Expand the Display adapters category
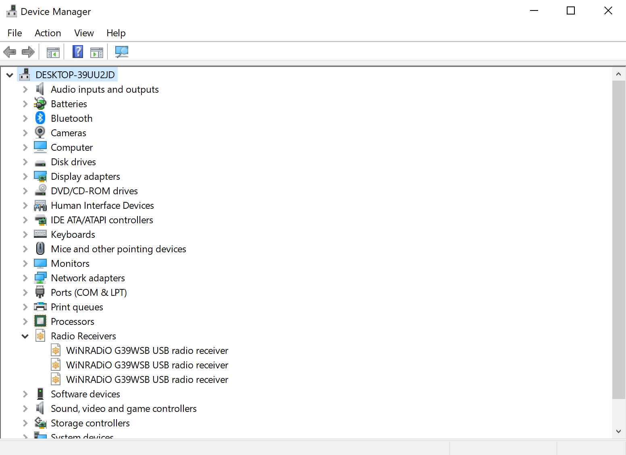Viewport: 626px width, 455px height. [25, 177]
